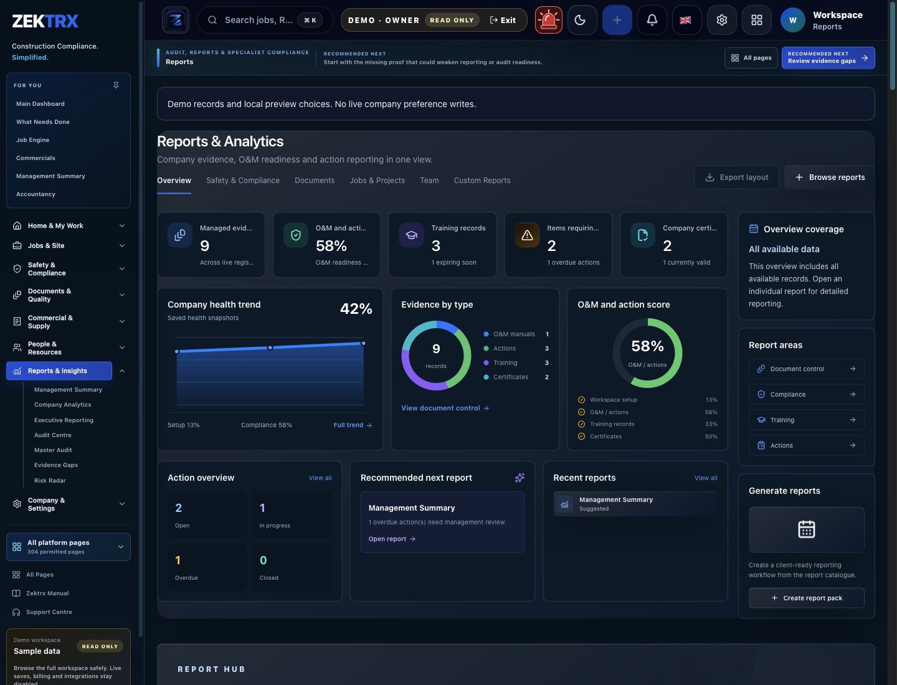The image size is (897, 685).
Task: Open the Jobs & Projects tab
Action: click(x=377, y=181)
